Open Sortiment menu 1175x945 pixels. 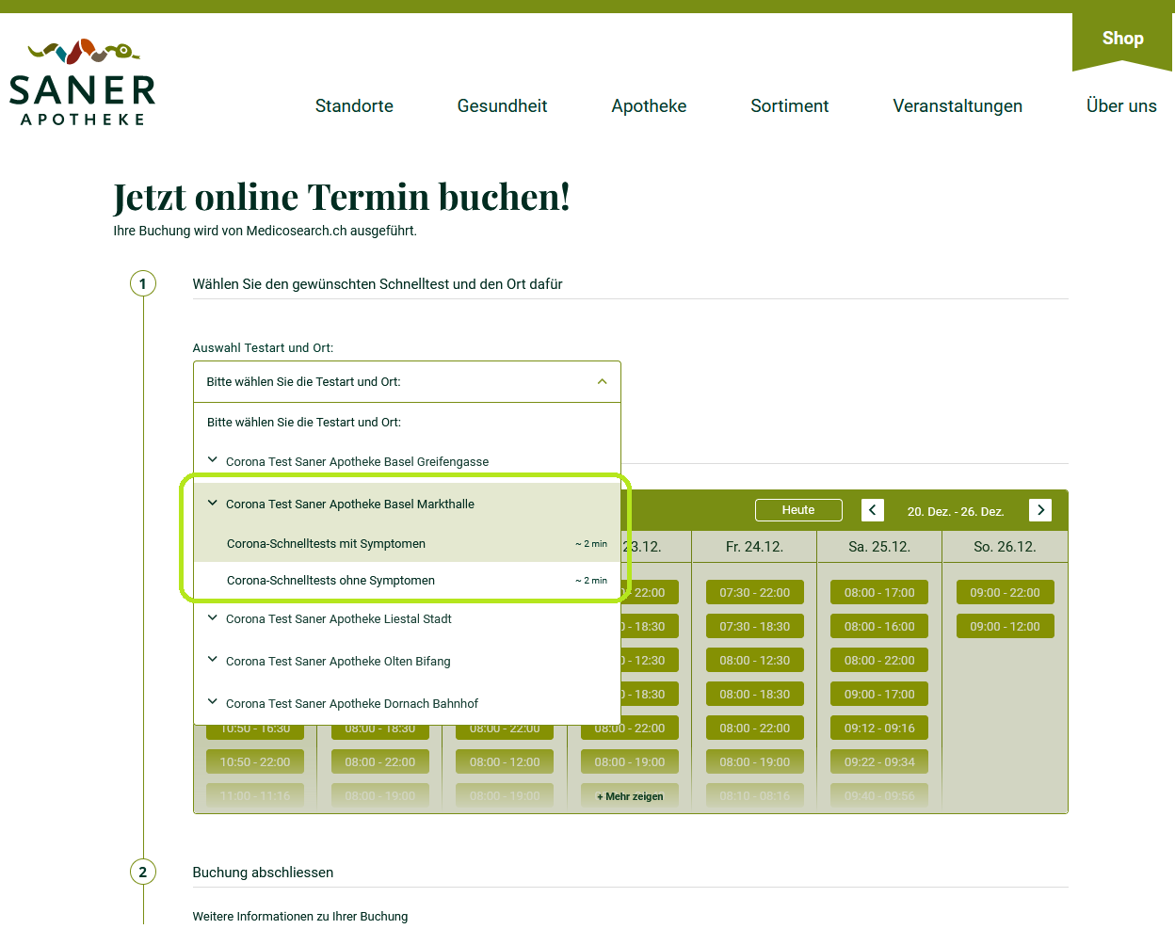pyautogui.click(x=789, y=106)
